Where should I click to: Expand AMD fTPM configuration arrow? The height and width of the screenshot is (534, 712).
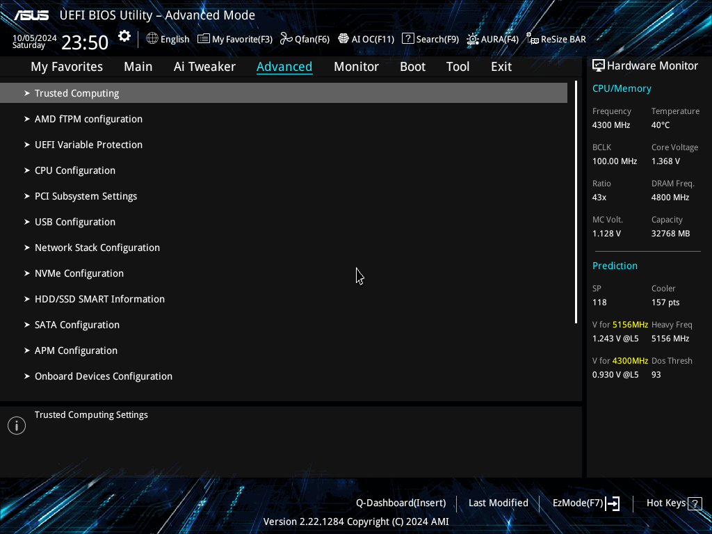pyautogui.click(x=27, y=119)
